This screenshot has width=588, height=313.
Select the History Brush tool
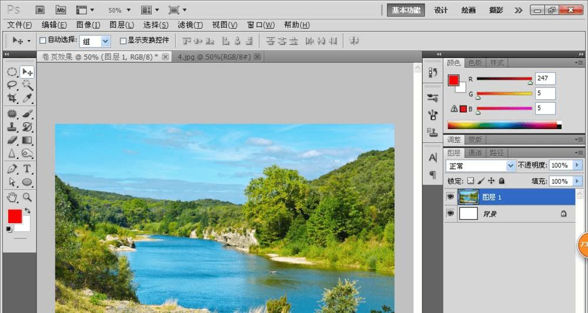(27, 127)
